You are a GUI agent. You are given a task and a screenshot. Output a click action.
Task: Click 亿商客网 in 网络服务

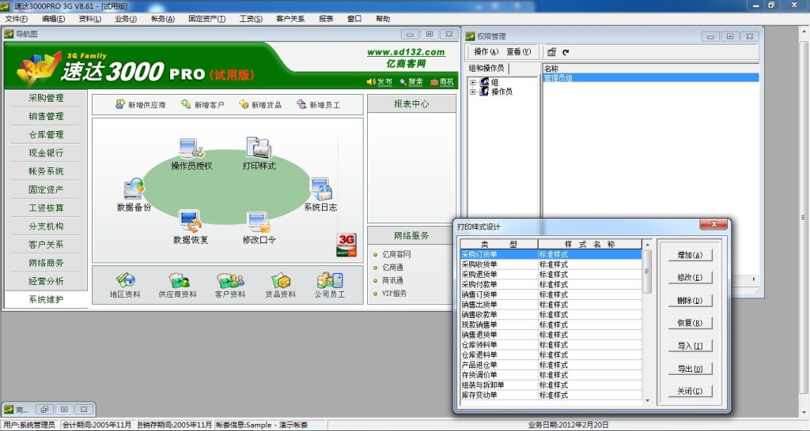click(396, 254)
